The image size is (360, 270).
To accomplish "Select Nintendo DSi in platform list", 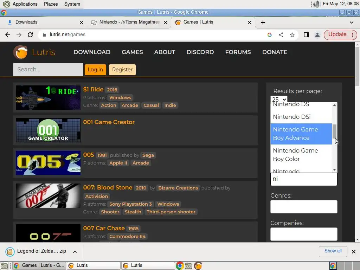I will [301, 117].
